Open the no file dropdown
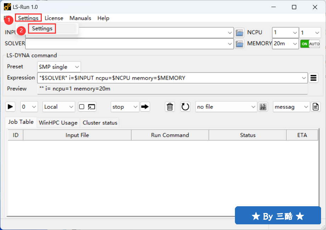This screenshot has height=230, width=326. coord(226,107)
